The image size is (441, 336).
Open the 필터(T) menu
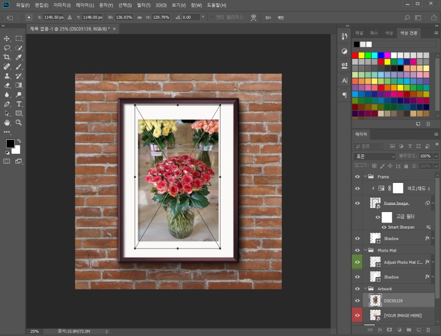(x=144, y=5)
